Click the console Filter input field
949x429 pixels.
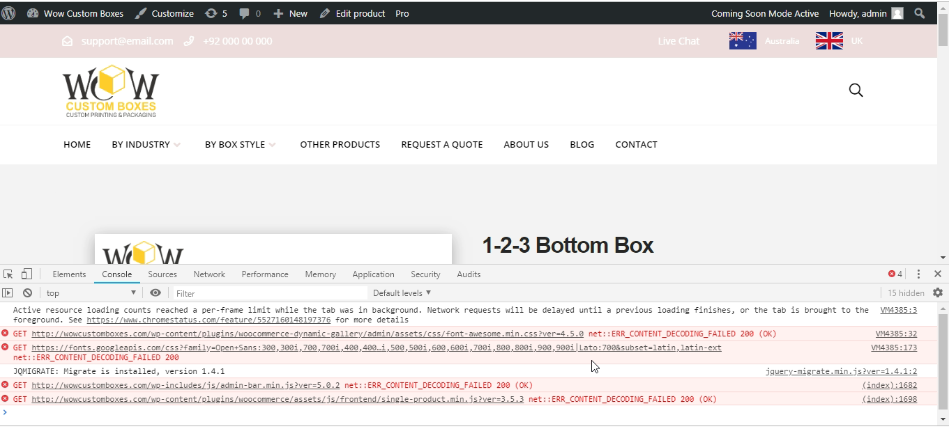point(269,293)
